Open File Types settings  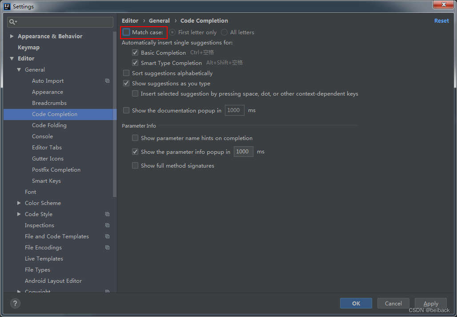coord(38,270)
